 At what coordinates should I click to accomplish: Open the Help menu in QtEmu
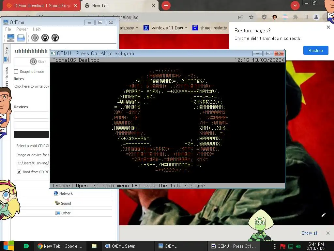coord(37,29)
